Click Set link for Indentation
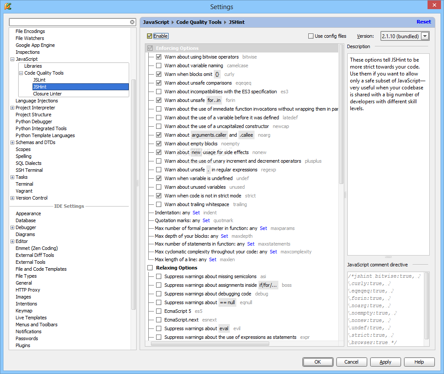Image resolution: width=444 pixels, height=374 pixels. [196, 213]
